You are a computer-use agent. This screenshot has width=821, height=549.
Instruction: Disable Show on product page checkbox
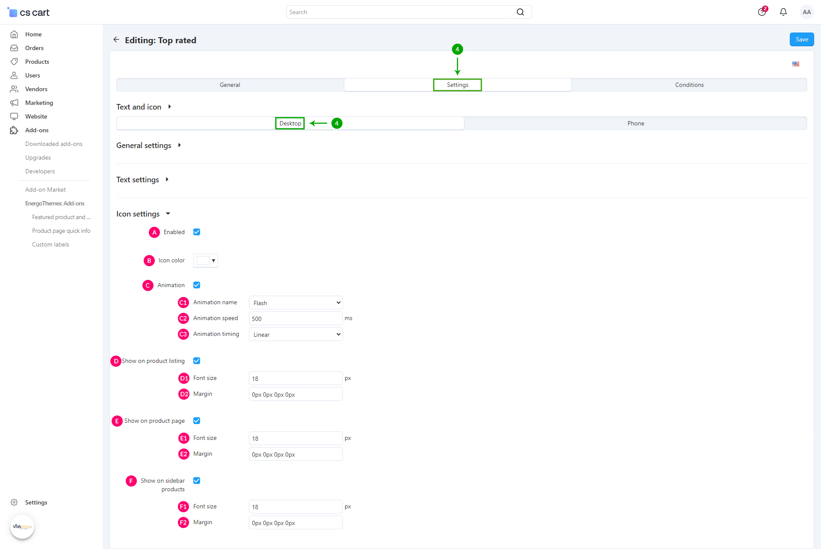[197, 421]
